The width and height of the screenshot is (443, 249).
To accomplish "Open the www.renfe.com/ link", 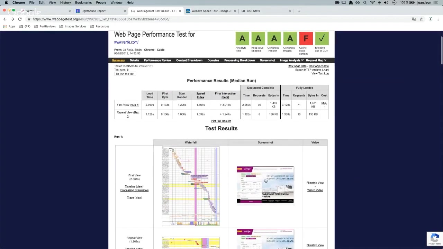I will [126, 42].
